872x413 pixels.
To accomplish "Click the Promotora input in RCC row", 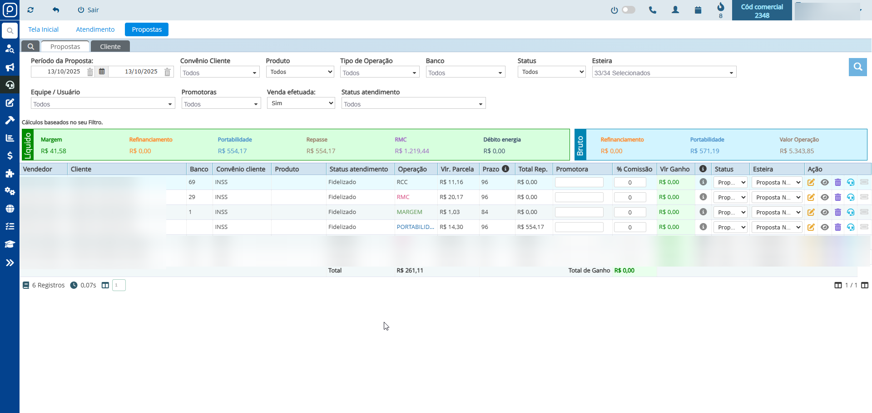I will [579, 182].
